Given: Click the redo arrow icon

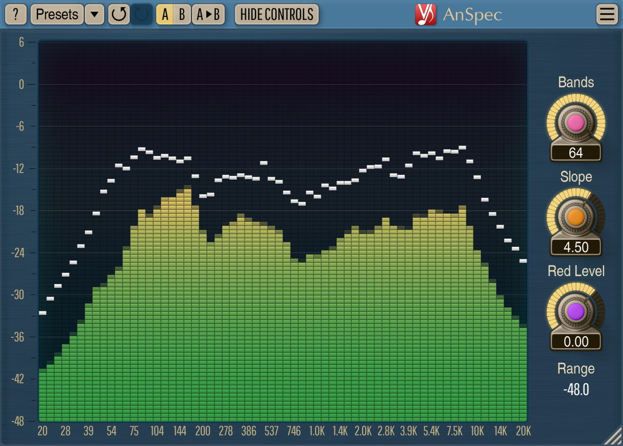Looking at the screenshot, I should pos(142,14).
